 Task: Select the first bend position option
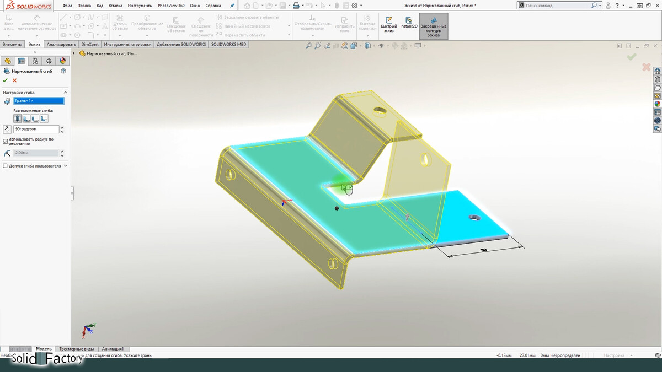(x=18, y=118)
